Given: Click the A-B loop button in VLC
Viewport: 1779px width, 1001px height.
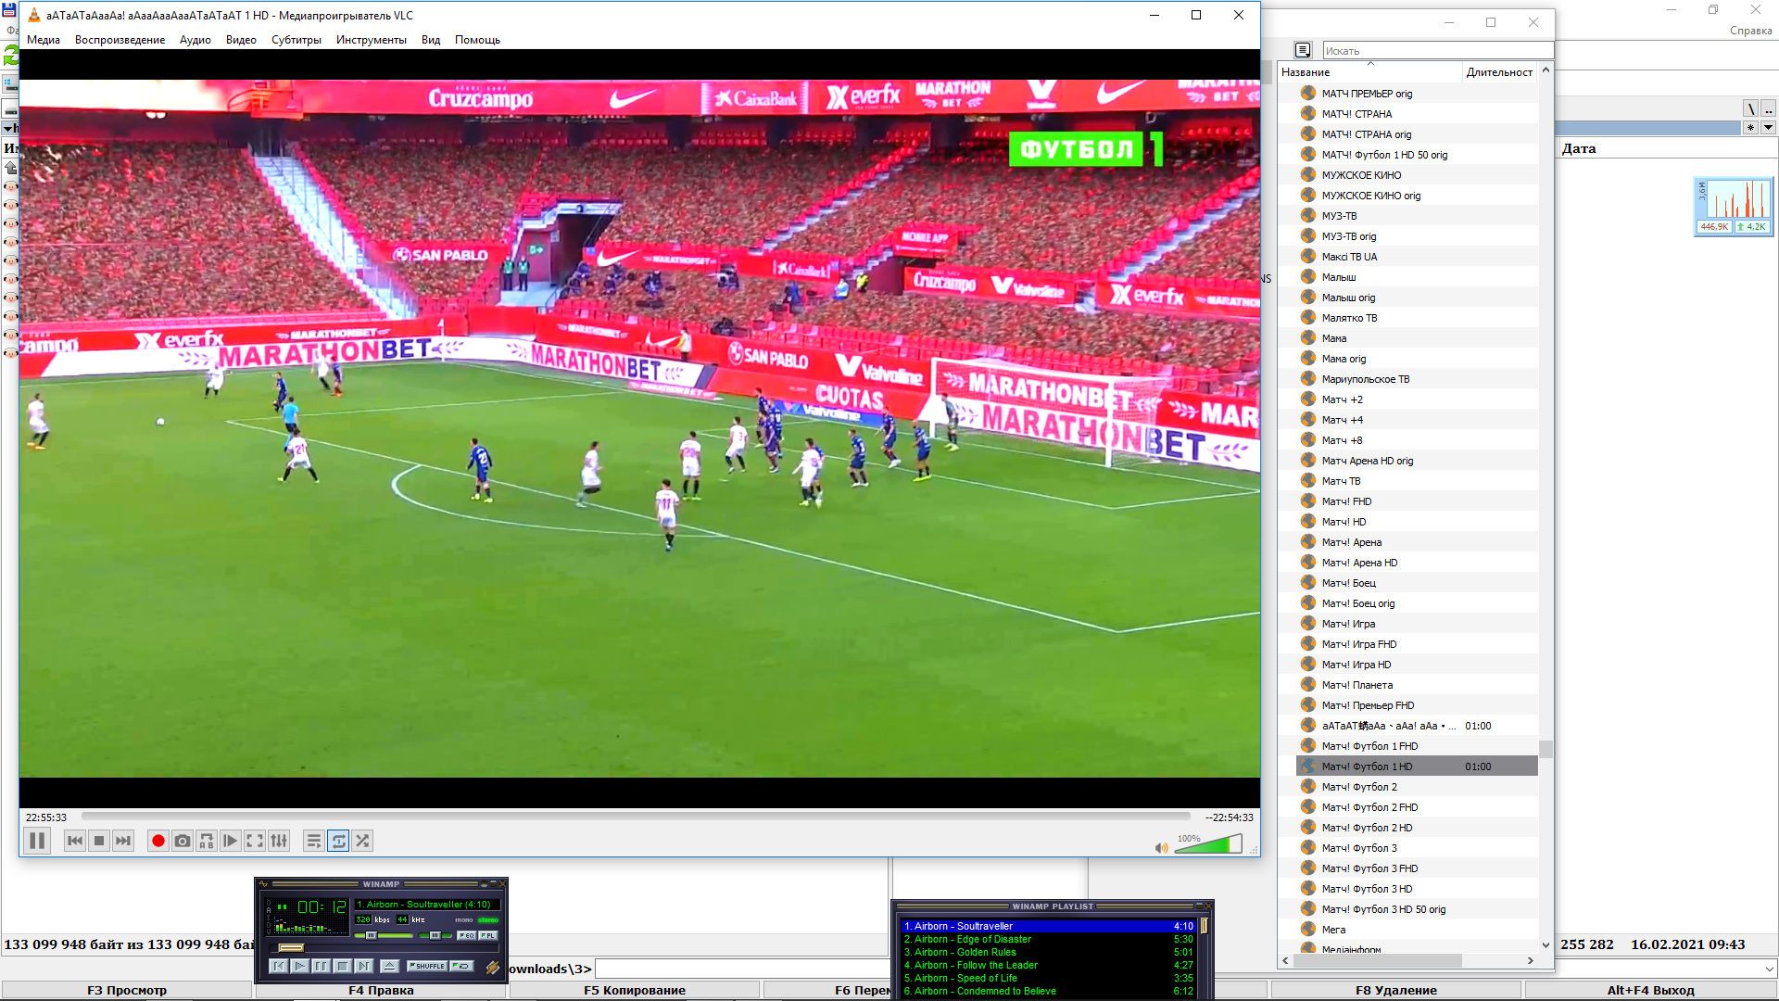Looking at the screenshot, I should 207,841.
